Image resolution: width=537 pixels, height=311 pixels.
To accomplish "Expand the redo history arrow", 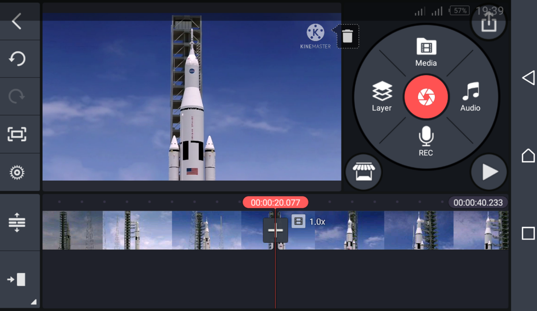I will pyautogui.click(x=16, y=96).
